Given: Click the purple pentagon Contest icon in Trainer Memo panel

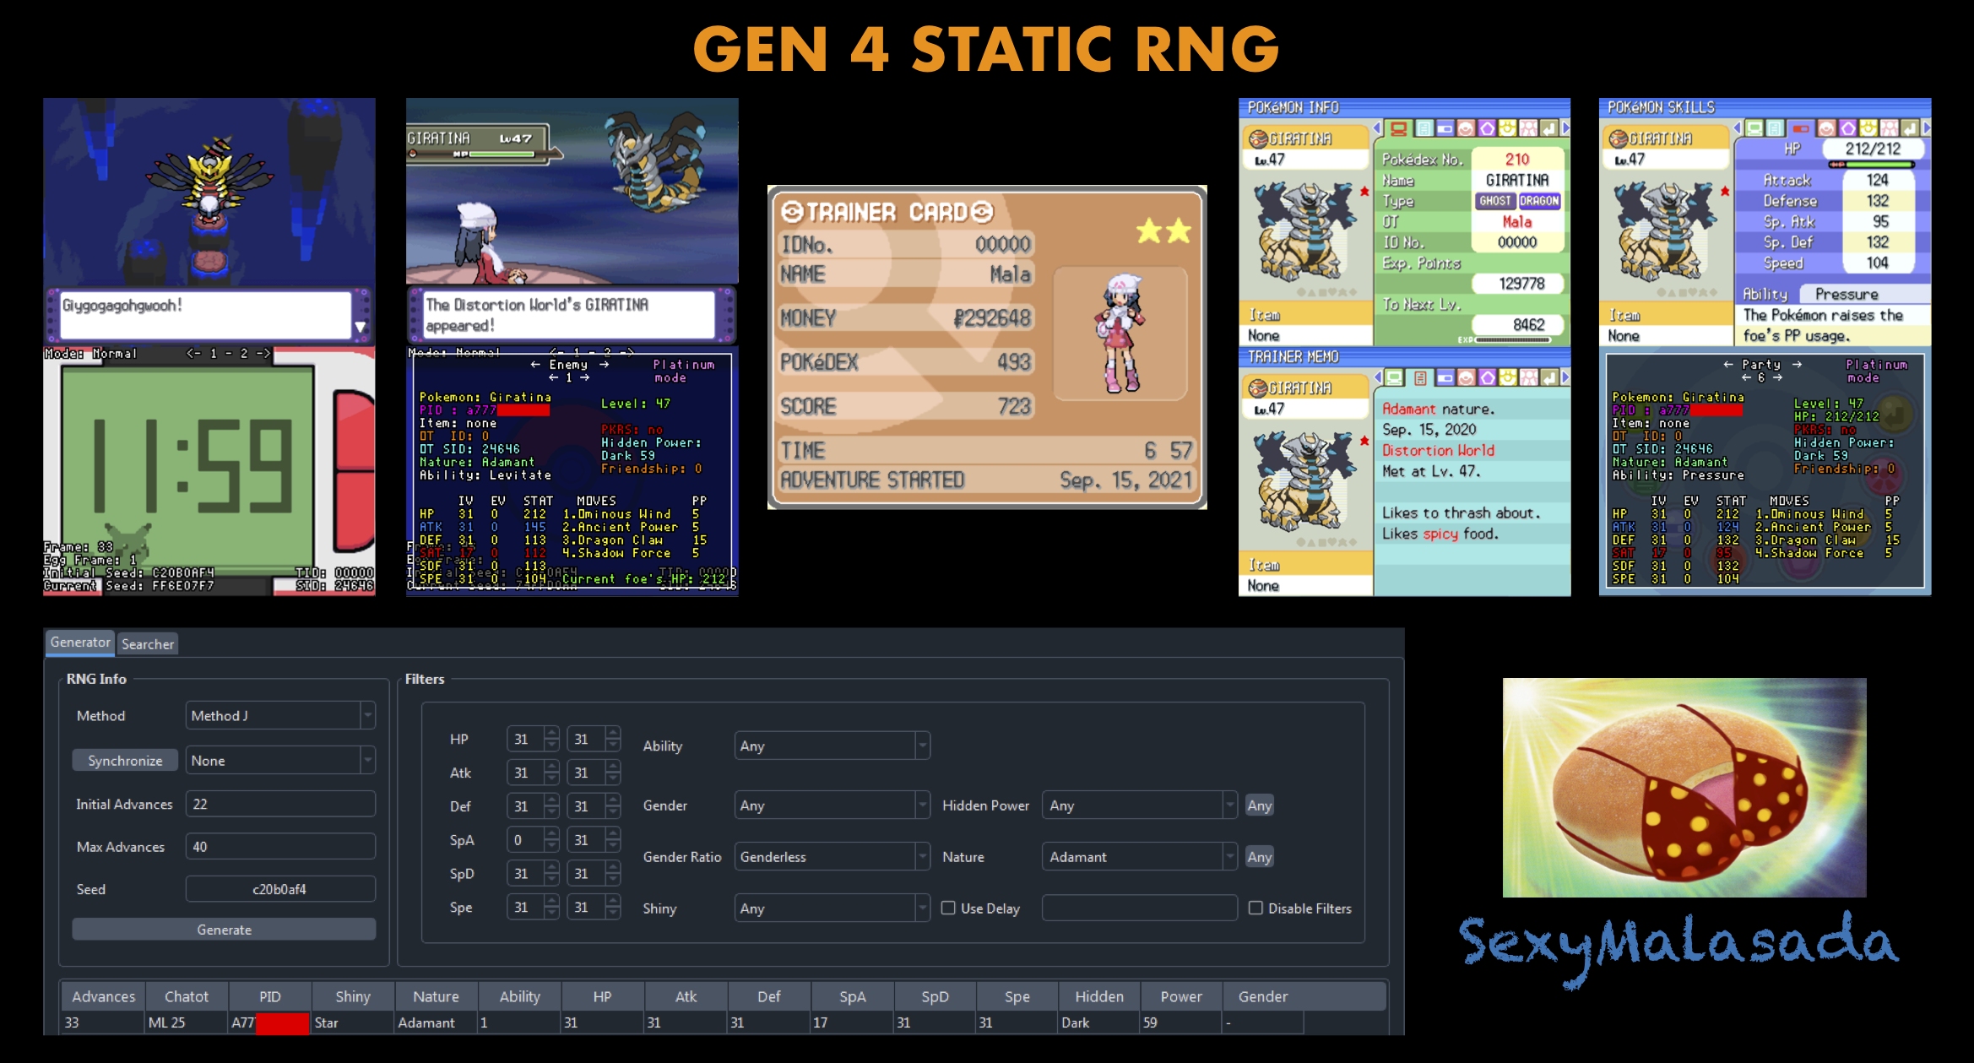Looking at the screenshot, I should 1487,377.
